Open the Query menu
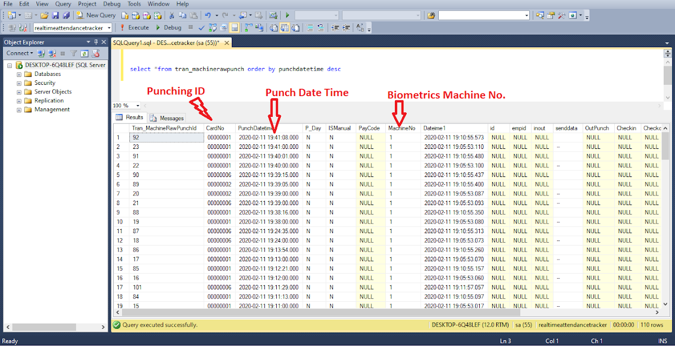This screenshot has width=675, height=354. click(x=62, y=4)
